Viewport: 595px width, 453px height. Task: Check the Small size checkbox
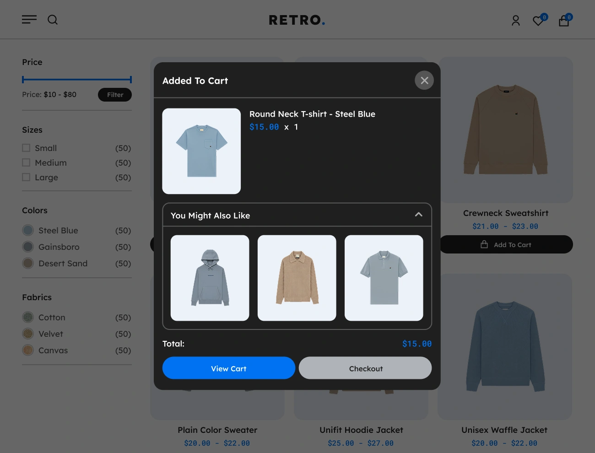click(x=26, y=148)
